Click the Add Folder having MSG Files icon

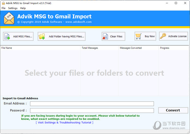[41, 37]
